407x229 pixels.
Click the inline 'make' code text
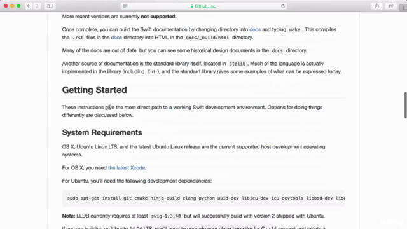point(294,30)
